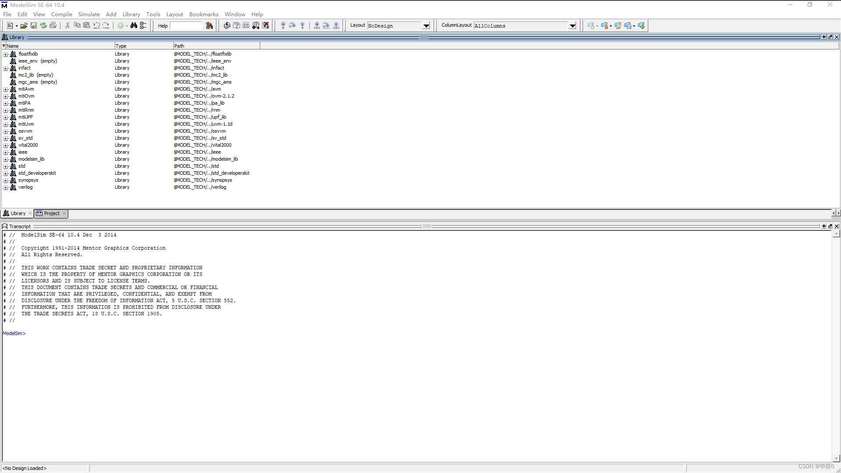Click the Save icon in toolbar
This screenshot has width=841, height=473.
[33, 26]
